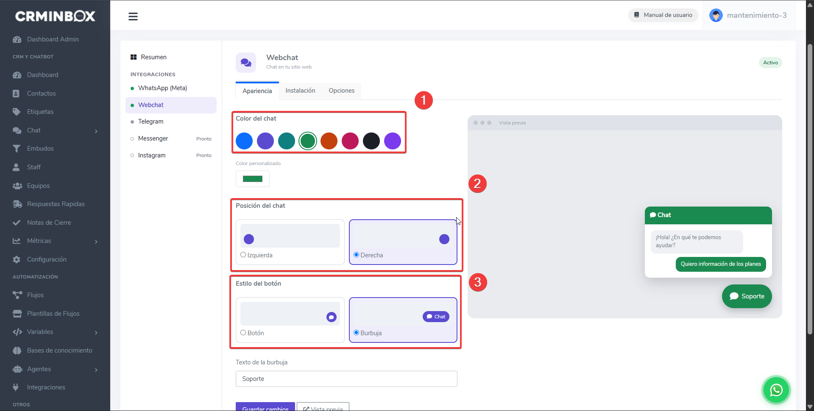Click the Etiquetas tag icon

click(17, 112)
